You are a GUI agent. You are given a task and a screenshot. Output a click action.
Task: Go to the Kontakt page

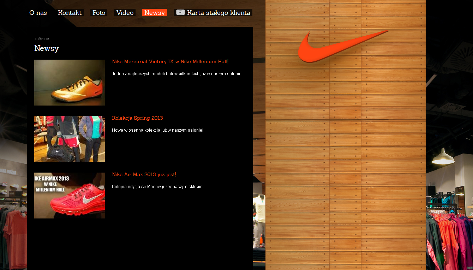click(x=70, y=13)
